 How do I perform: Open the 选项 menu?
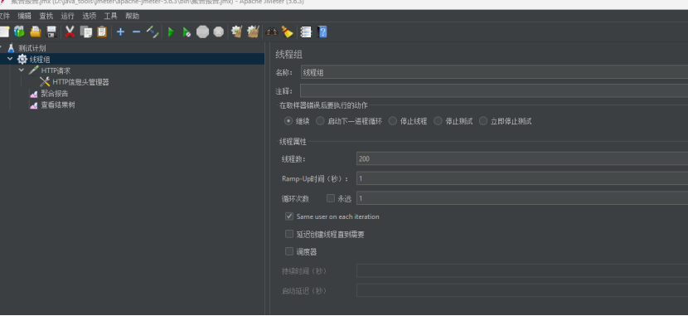click(x=89, y=17)
